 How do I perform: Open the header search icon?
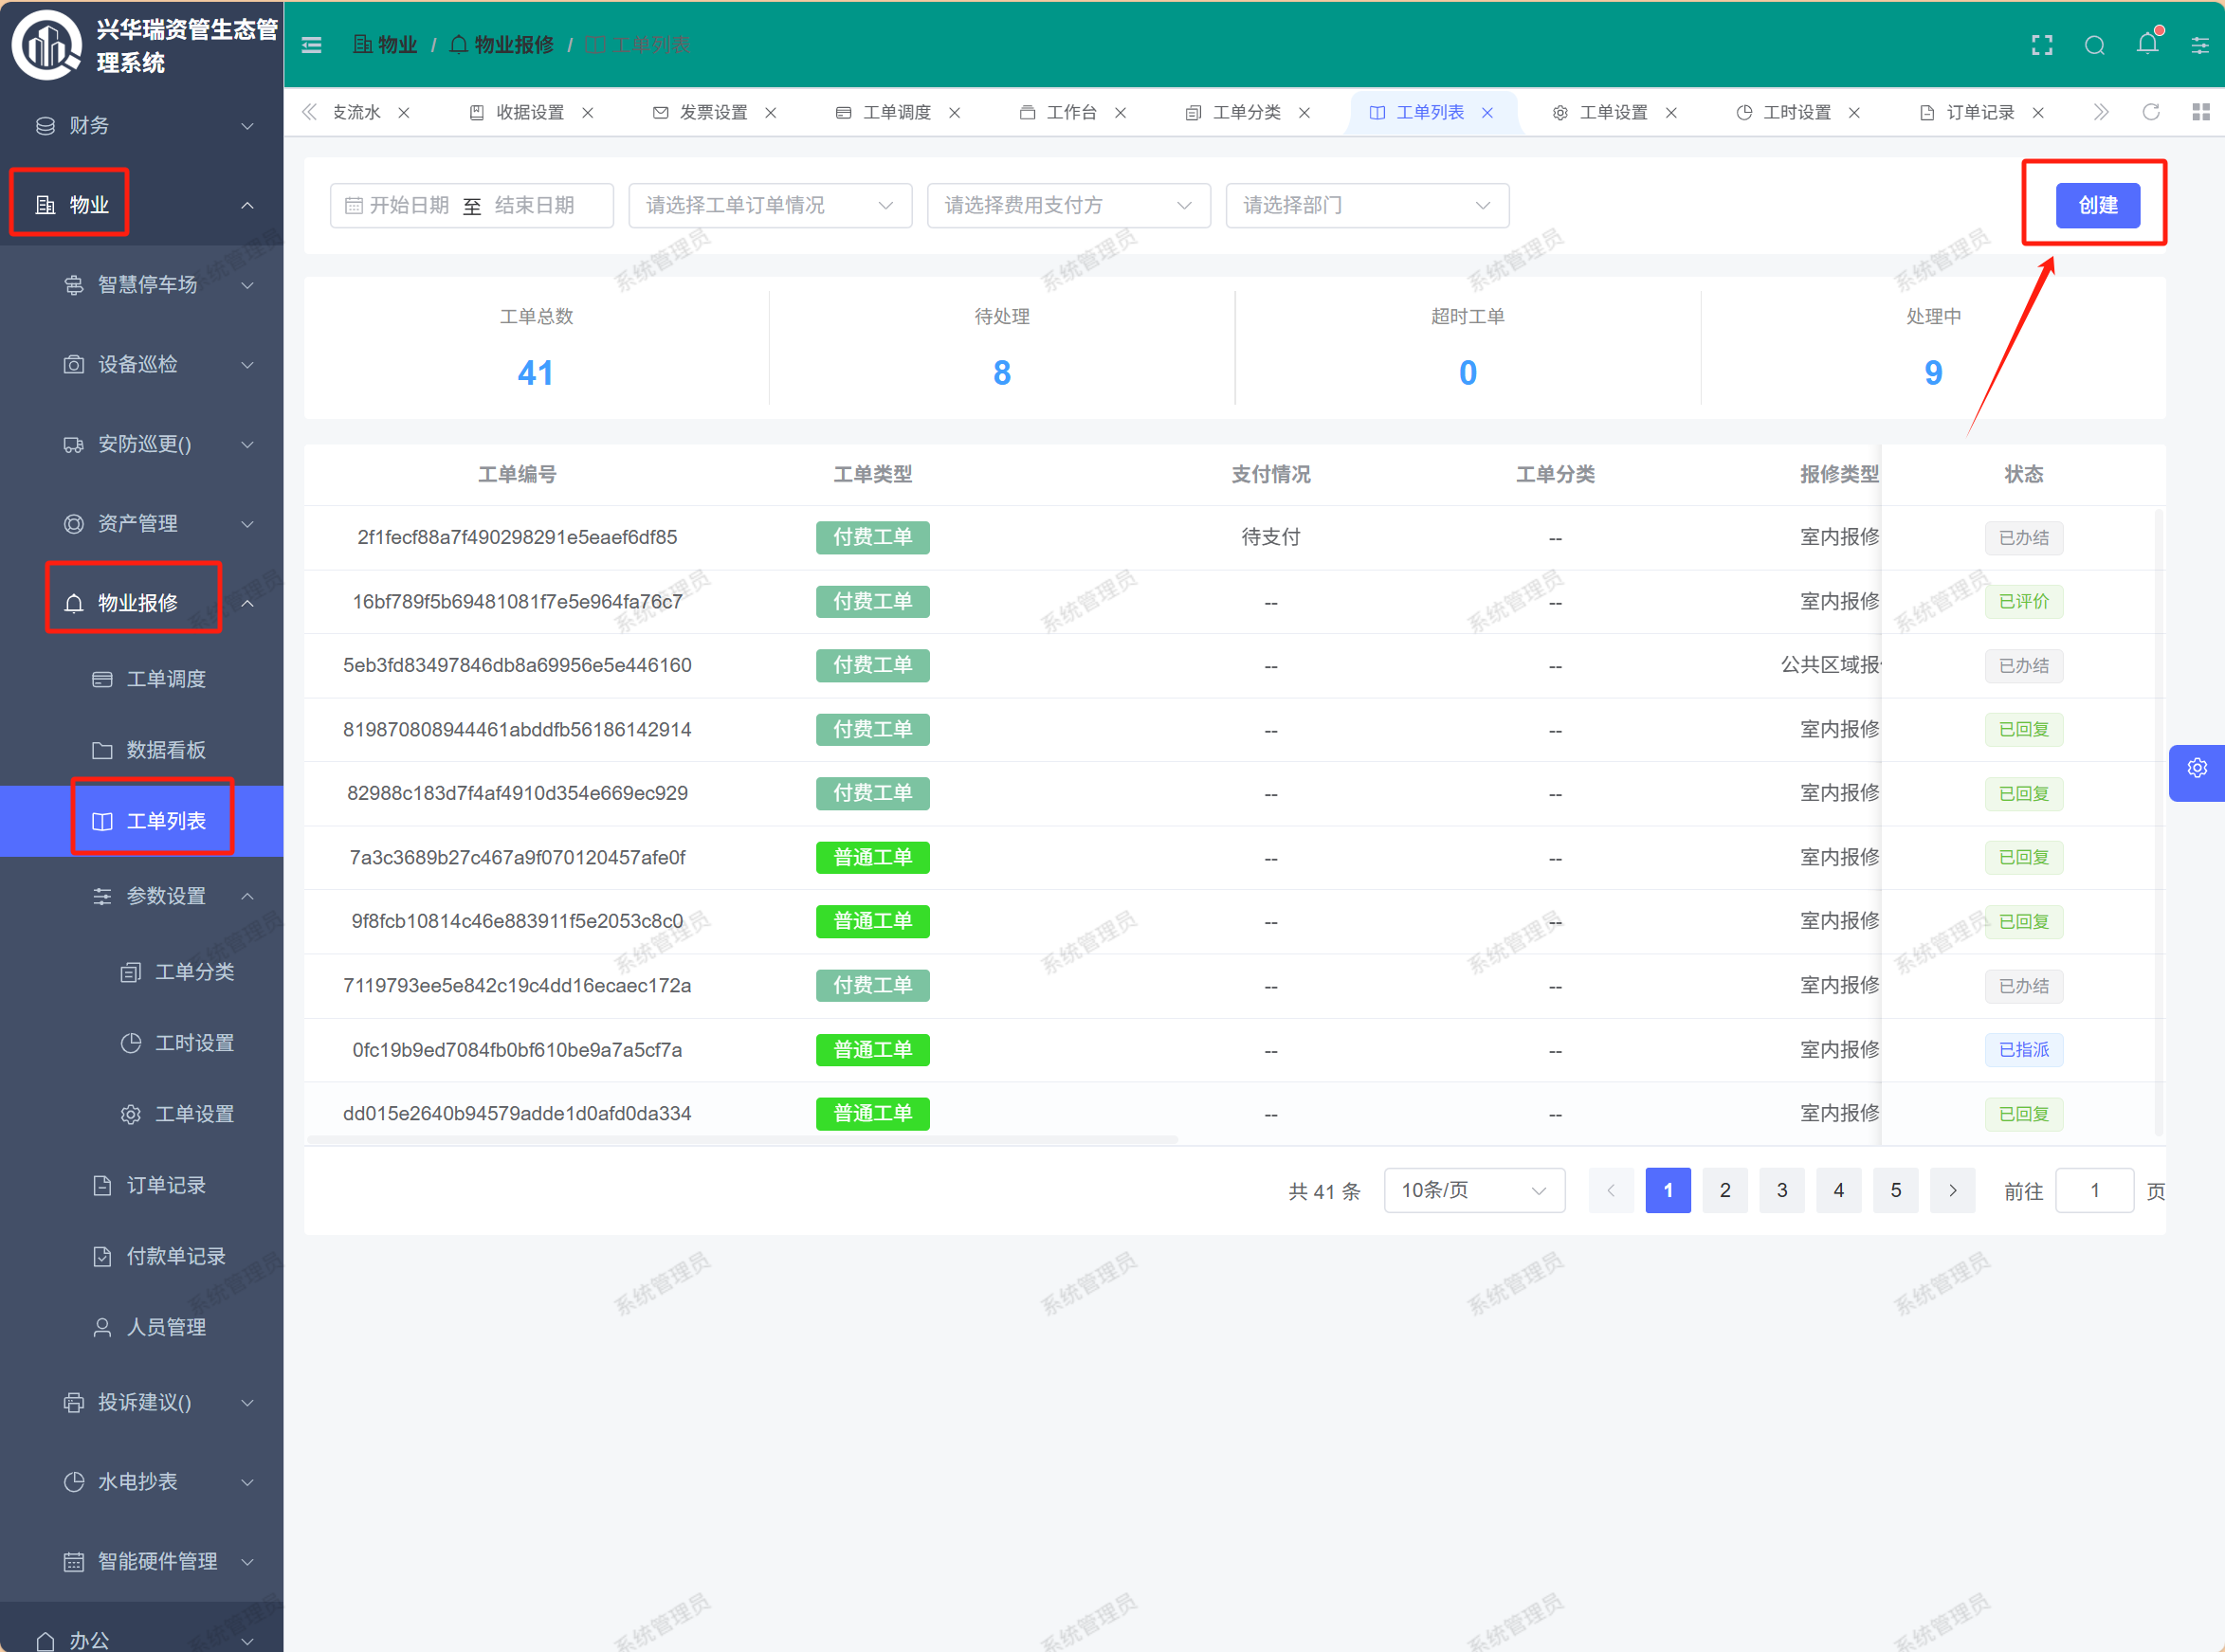pyautogui.click(x=2094, y=45)
